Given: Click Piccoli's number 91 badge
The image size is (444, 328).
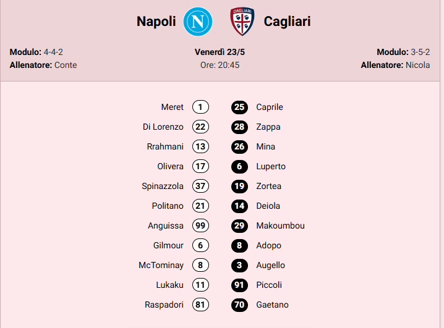Looking at the screenshot, I should pyautogui.click(x=239, y=285).
